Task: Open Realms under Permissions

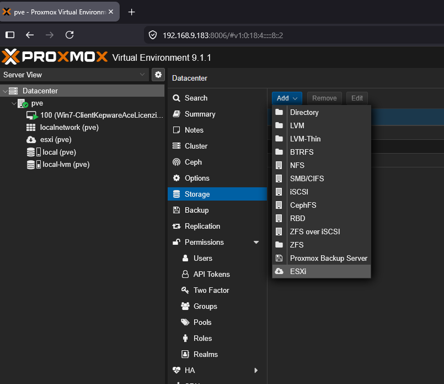Action: [x=217, y=355]
